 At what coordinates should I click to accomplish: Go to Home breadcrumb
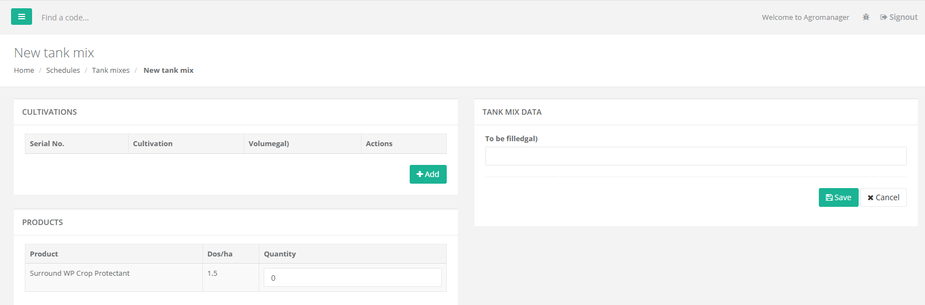[x=24, y=70]
